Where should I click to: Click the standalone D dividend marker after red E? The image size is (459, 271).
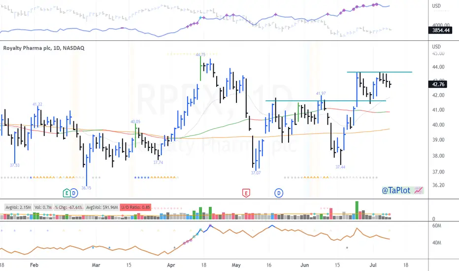click(x=279, y=193)
